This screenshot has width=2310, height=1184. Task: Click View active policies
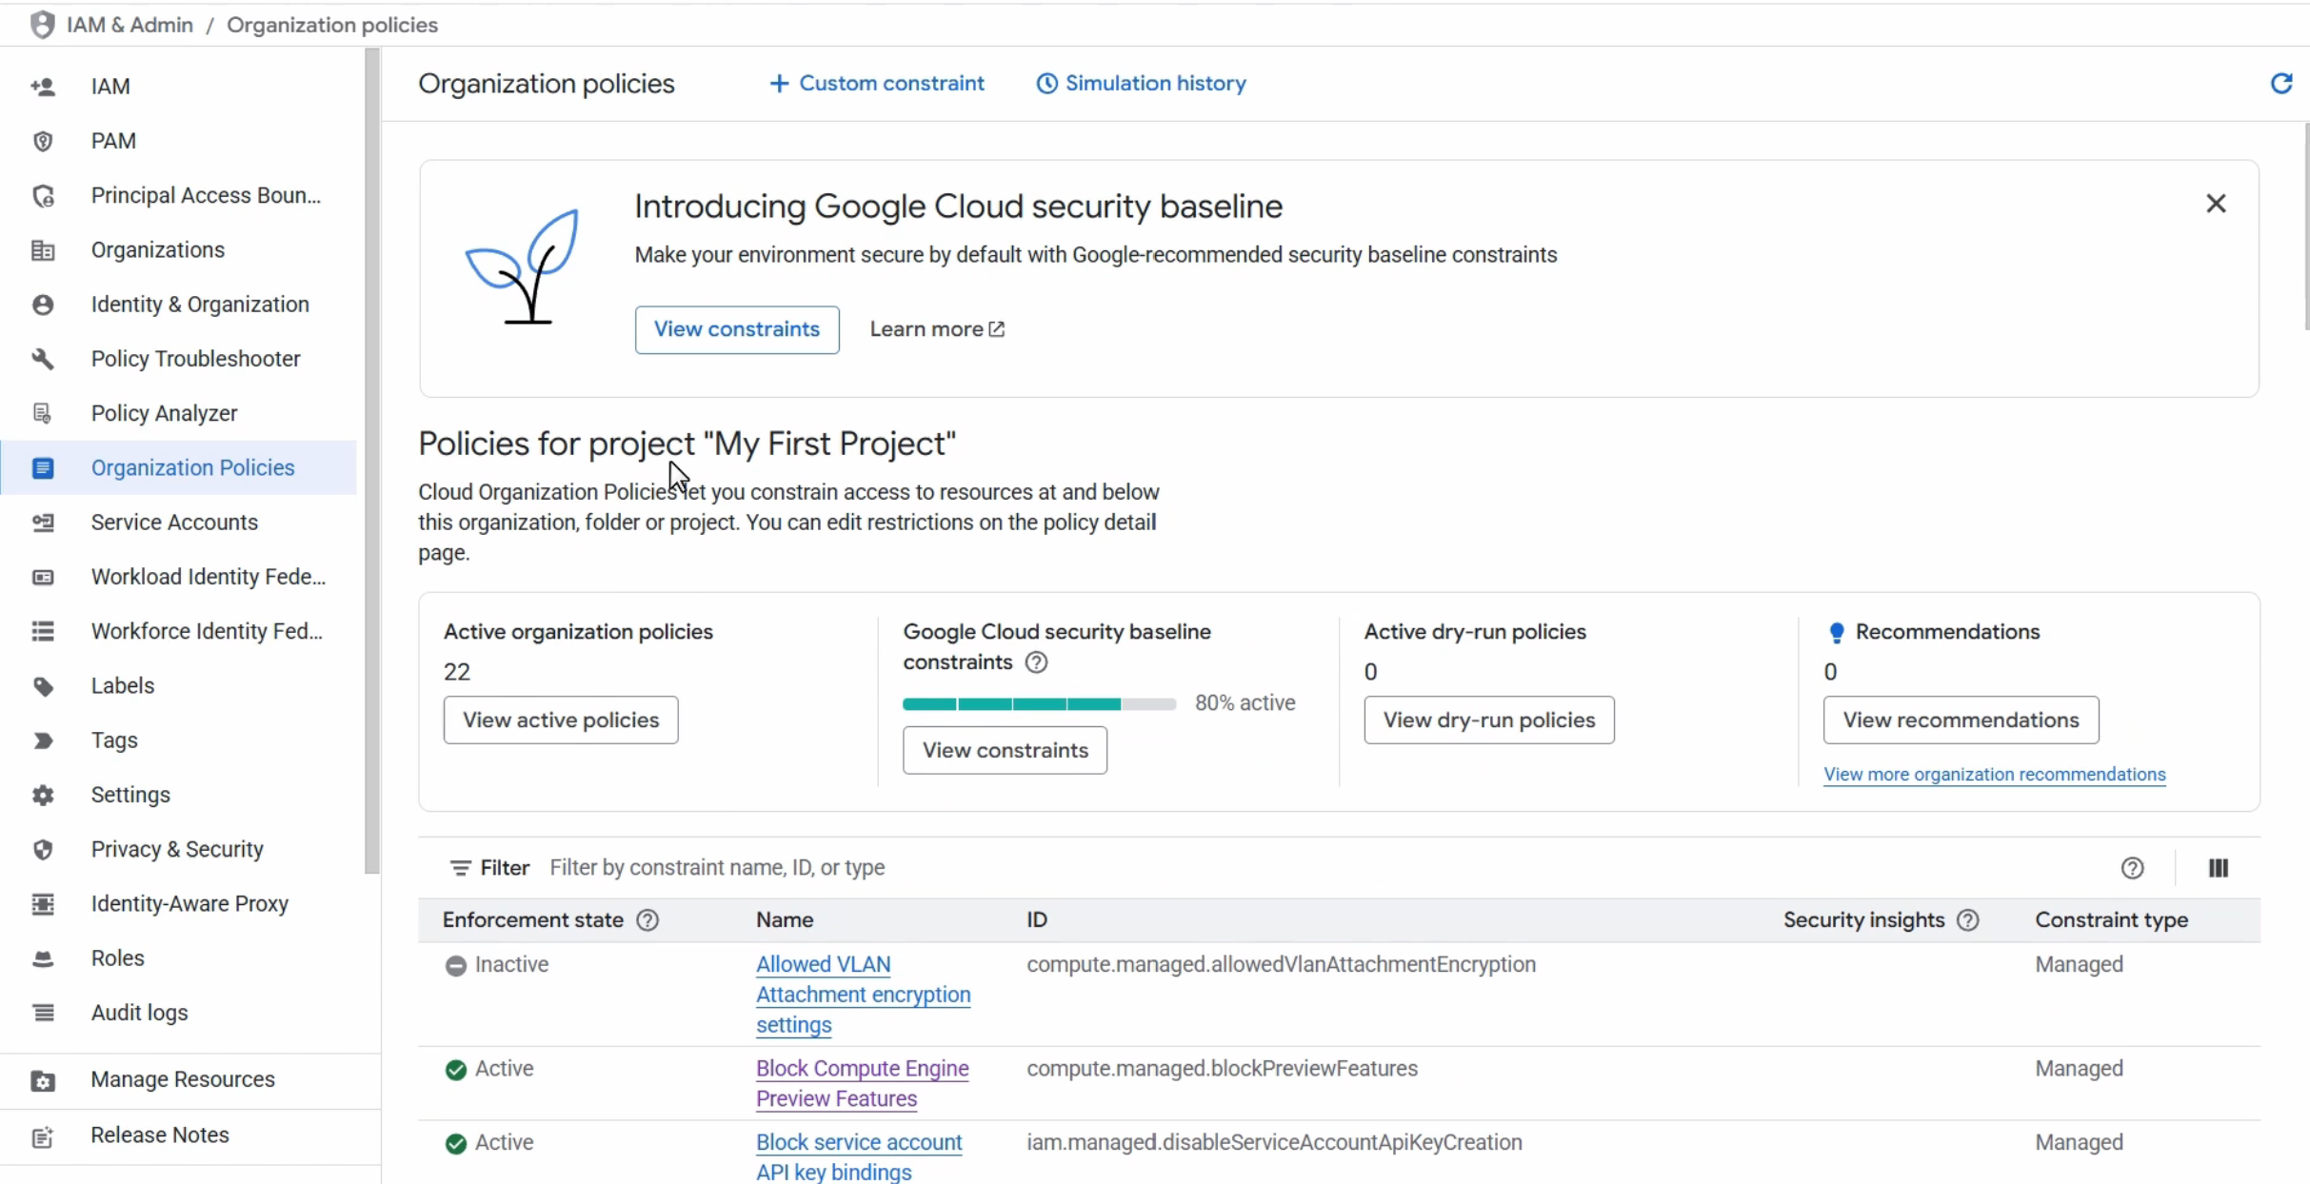click(561, 720)
